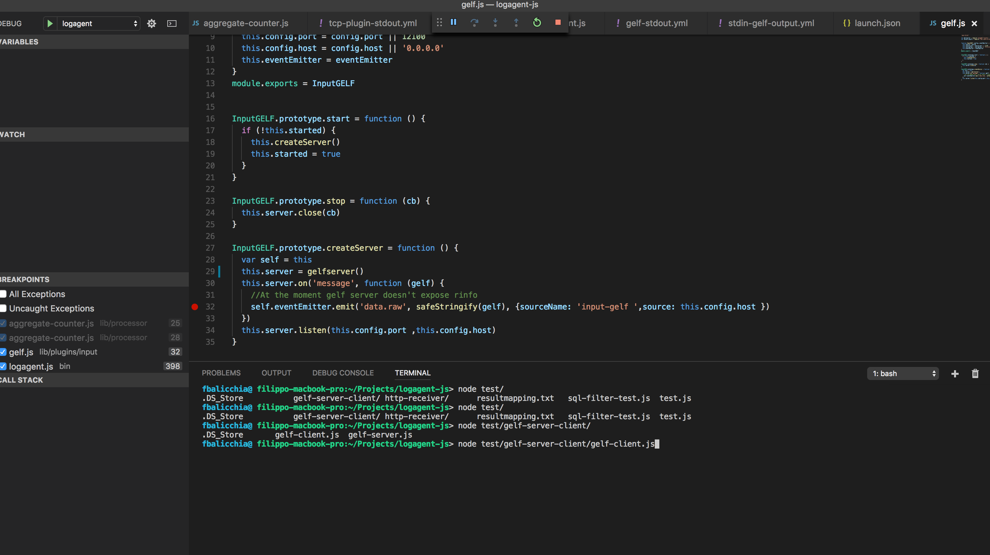
Task: Click line number 29 in gutter
Action: click(210, 272)
